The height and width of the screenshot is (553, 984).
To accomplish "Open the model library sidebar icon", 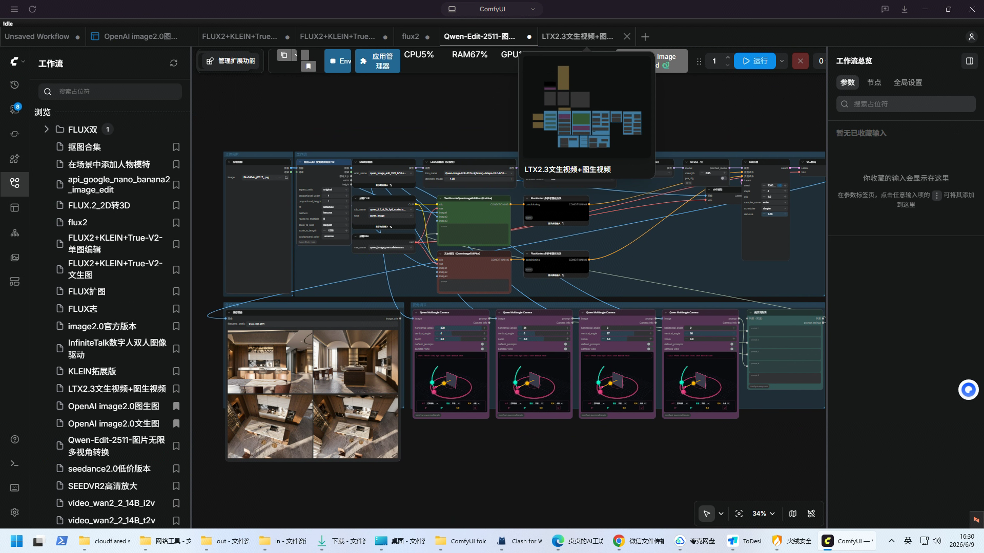I will point(15,159).
